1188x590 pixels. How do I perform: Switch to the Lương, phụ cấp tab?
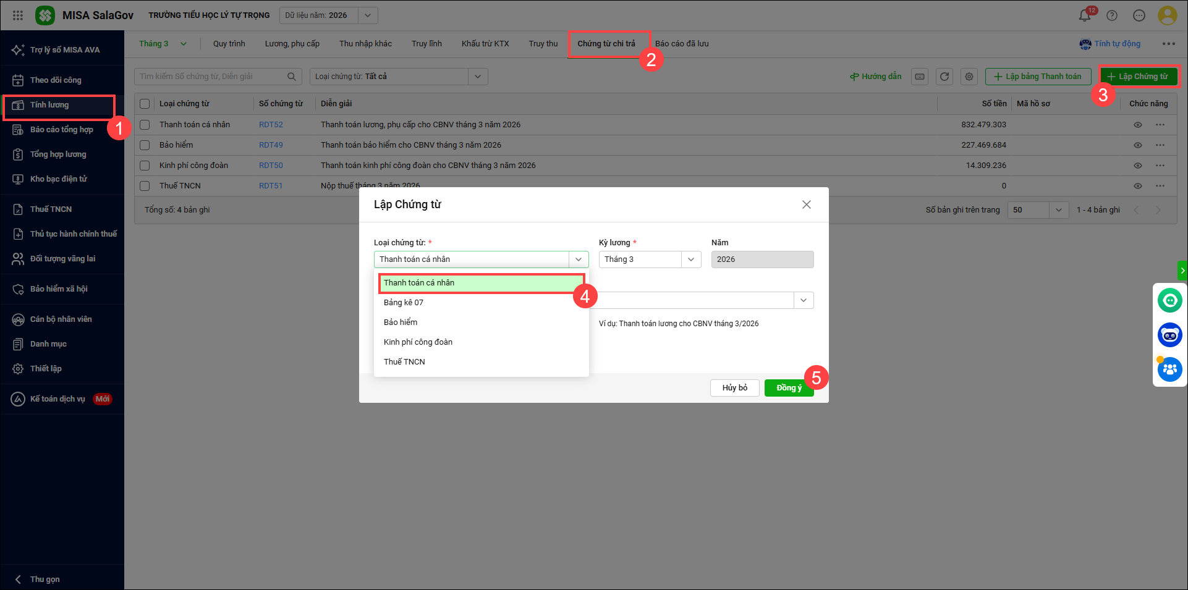(x=292, y=44)
